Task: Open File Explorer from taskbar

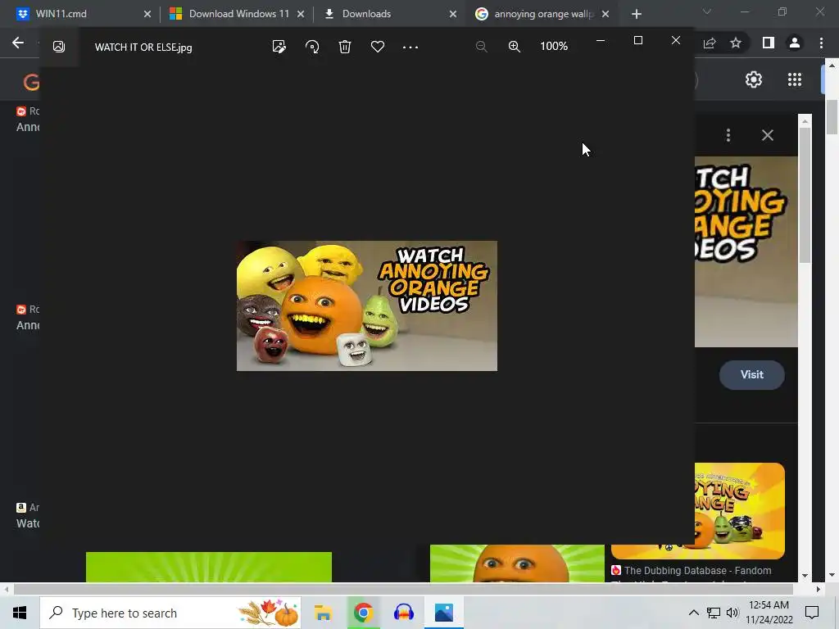Action: point(323,613)
